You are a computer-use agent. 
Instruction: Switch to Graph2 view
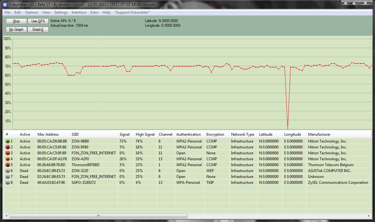pos(38,29)
